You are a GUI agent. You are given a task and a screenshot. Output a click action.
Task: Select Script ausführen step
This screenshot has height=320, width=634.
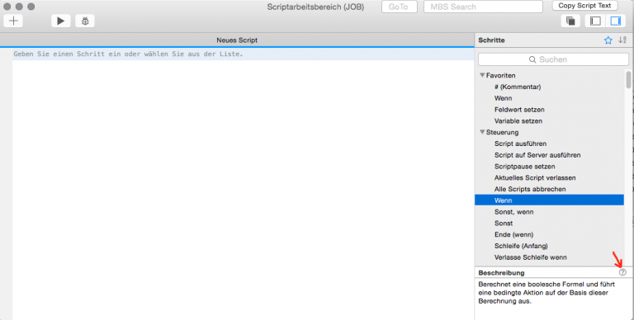pyautogui.click(x=520, y=144)
